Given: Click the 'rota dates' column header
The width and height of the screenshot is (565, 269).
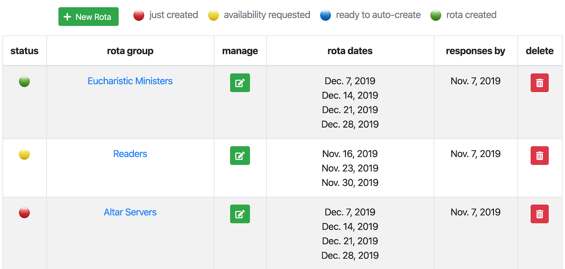Looking at the screenshot, I should click(350, 51).
